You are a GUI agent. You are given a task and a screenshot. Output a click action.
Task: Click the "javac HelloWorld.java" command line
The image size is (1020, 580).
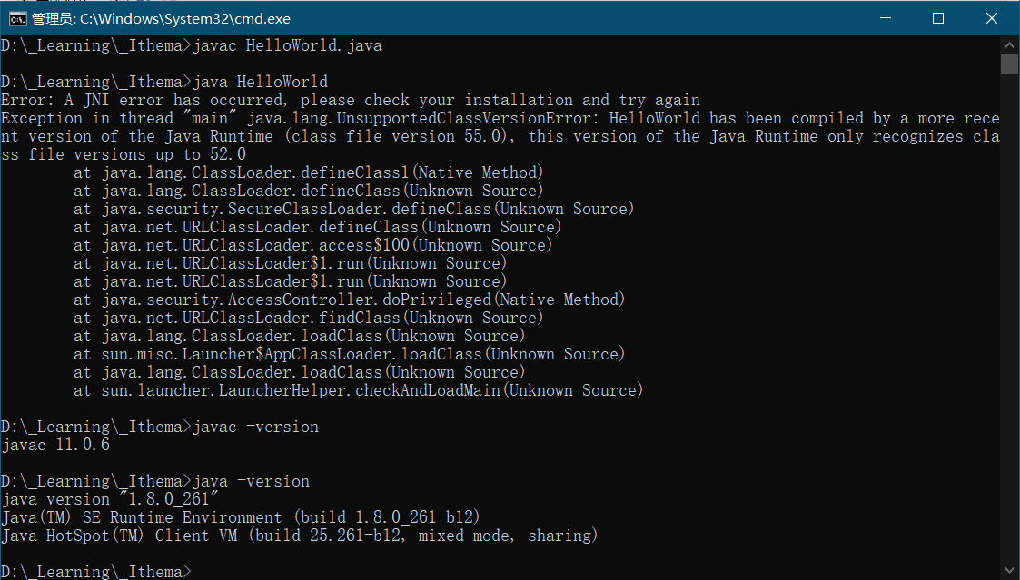click(287, 45)
